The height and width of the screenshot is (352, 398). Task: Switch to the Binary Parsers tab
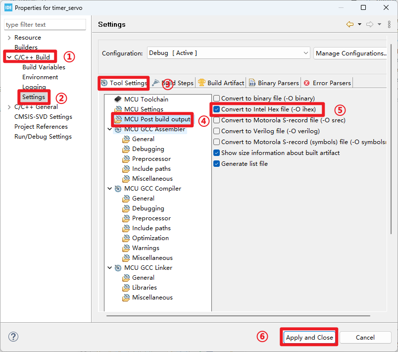click(274, 83)
